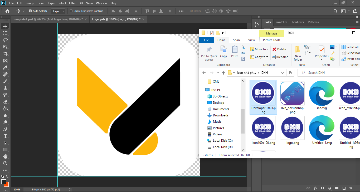Click the Rename button in Explorer
Screen dimensions: 360x192
[x=280, y=57]
